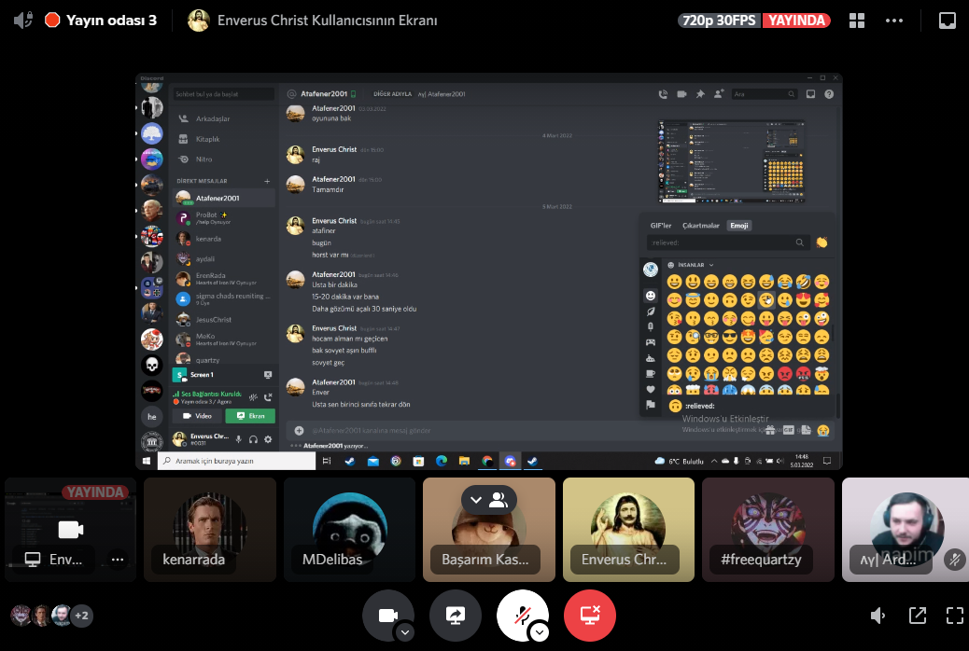Select the Ard... webcam participant tile
The width and height of the screenshot is (969, 651).
click(x=906, y=530)
